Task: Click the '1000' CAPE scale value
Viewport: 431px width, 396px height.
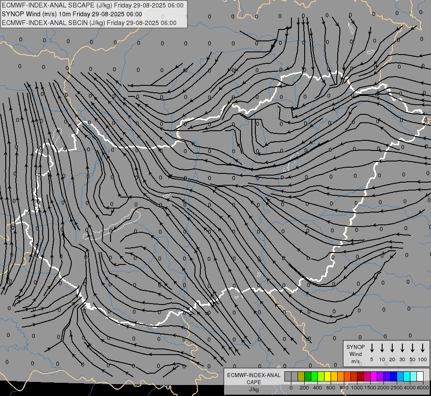Action: pyautogui.click(x=357, y=388)
